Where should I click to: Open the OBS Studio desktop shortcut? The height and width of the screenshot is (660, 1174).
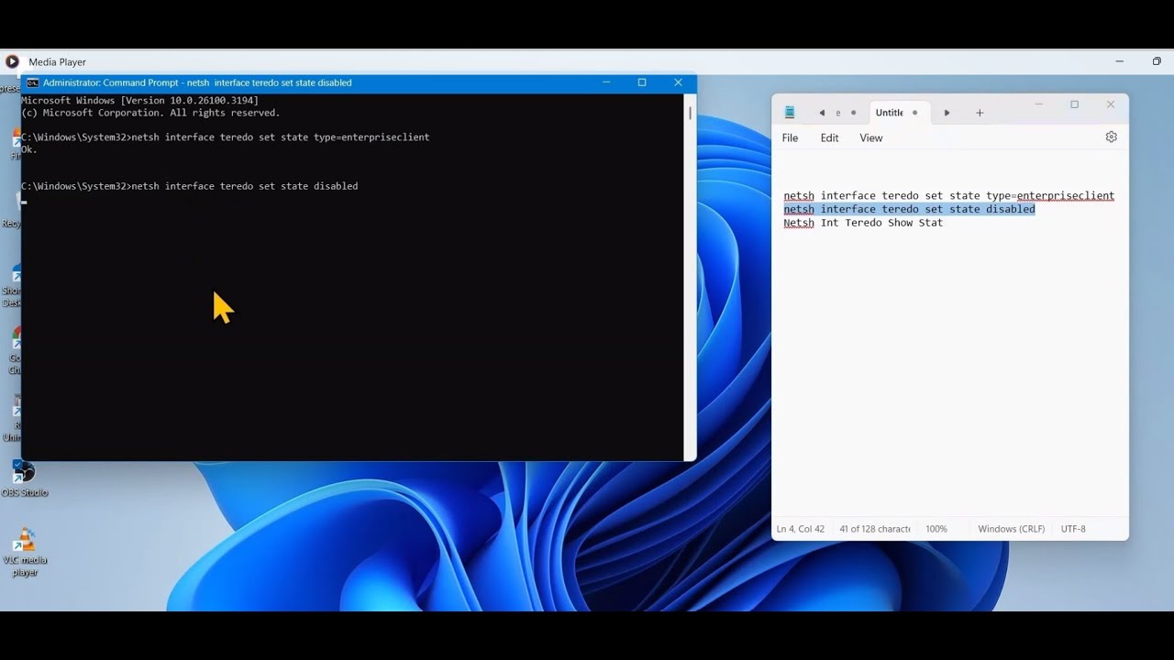tap(24, 479)
